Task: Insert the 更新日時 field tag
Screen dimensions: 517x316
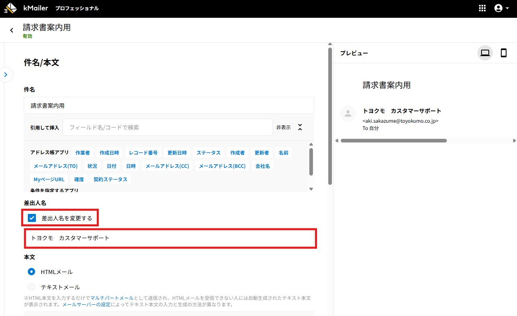Action: point(177,153)
